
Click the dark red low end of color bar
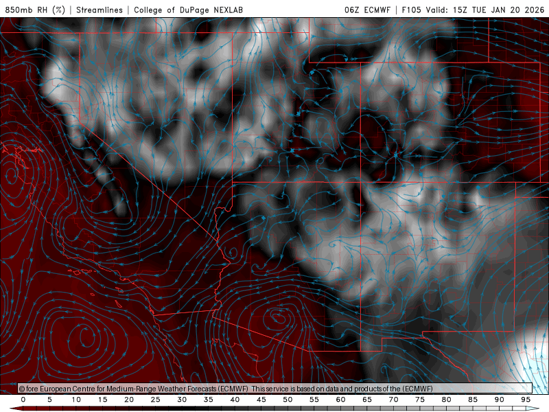pos(16,409)
